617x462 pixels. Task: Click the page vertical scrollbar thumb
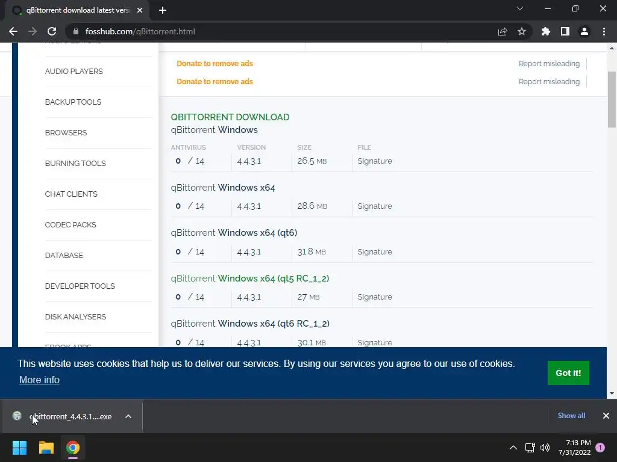point(612,99)
